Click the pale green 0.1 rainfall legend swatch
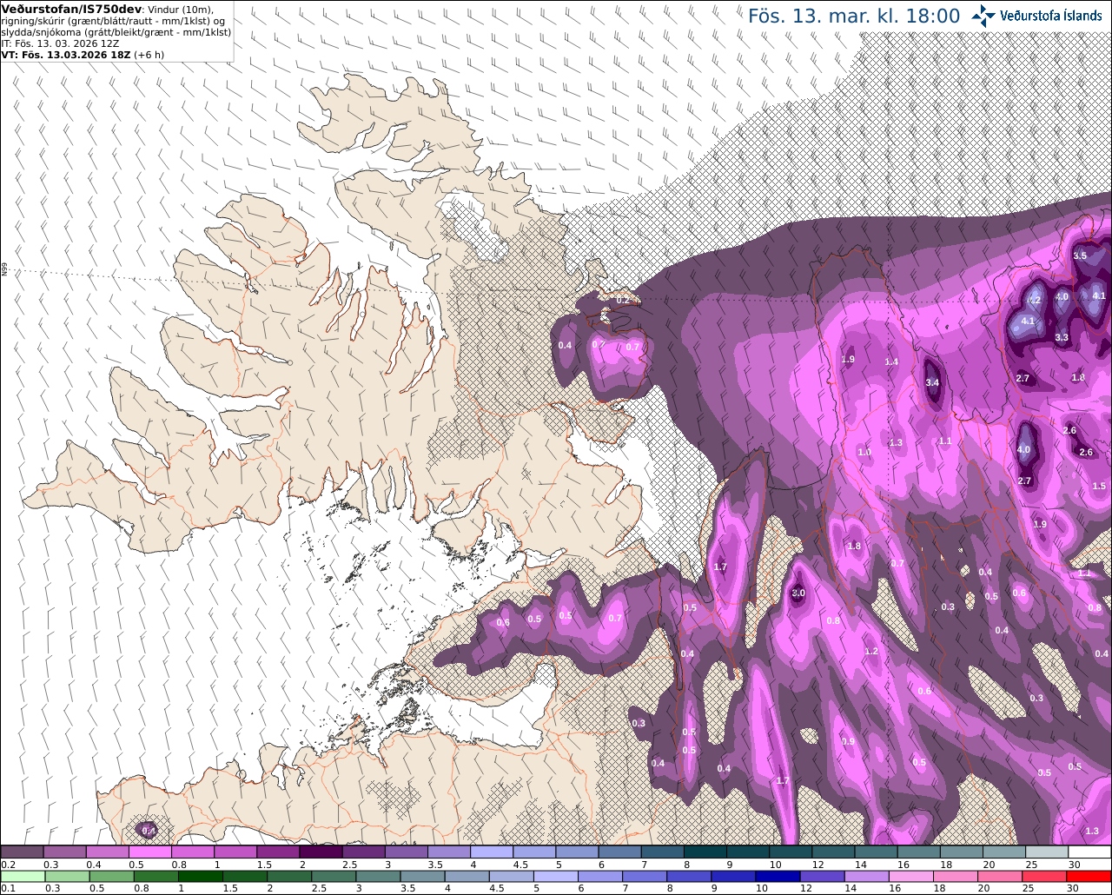This screenshot has height=895, width=1112. (x=23, y=876)
